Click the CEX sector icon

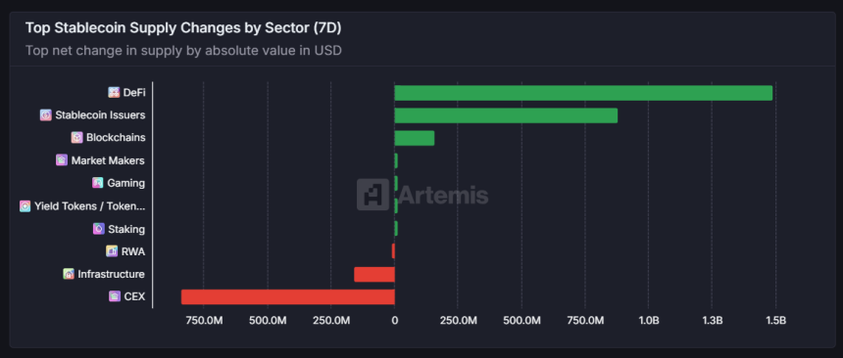click(115, 296)
